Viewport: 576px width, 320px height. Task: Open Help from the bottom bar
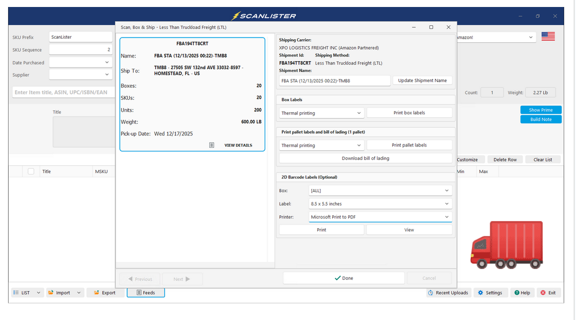[521, 293]
